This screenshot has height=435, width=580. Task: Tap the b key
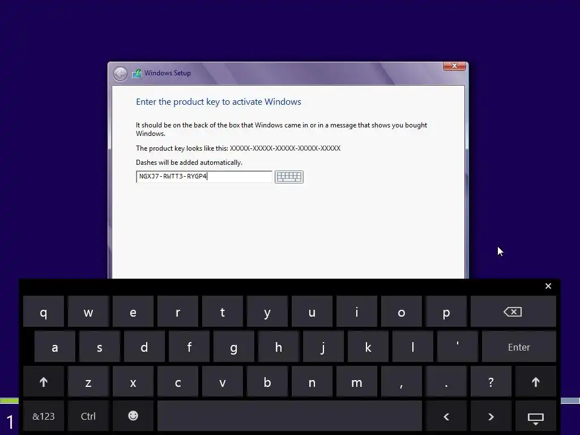(267, 382)
